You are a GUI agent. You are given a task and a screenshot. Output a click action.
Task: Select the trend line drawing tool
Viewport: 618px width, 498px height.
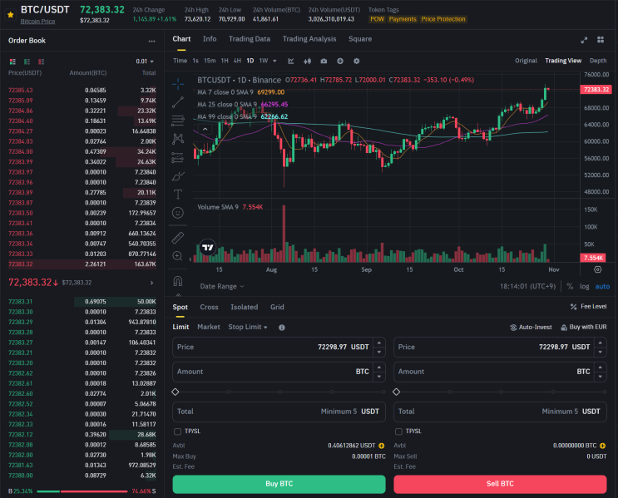178,102
